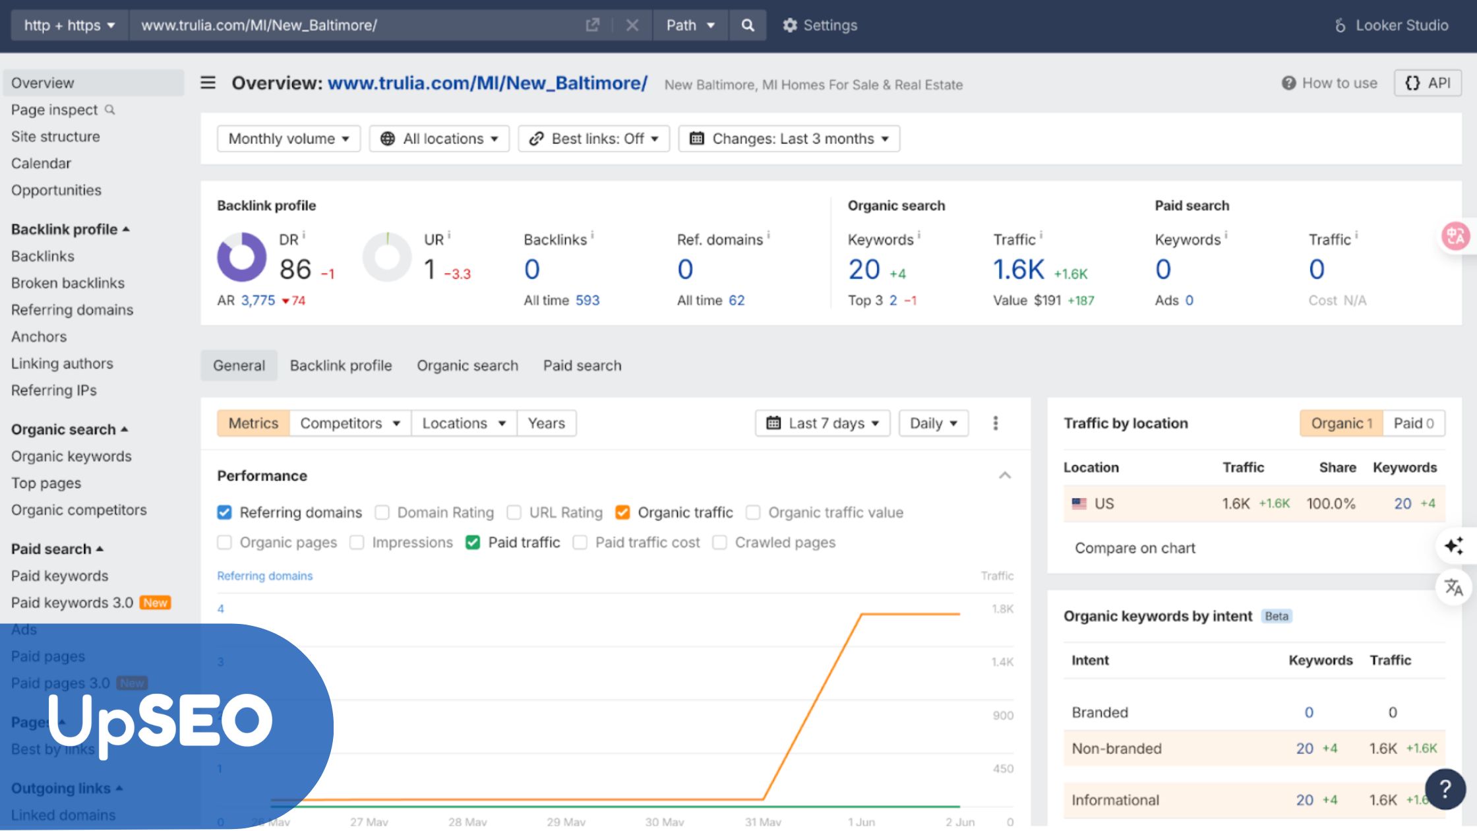Open the Path mode dropdown

(x=690, y=25)
